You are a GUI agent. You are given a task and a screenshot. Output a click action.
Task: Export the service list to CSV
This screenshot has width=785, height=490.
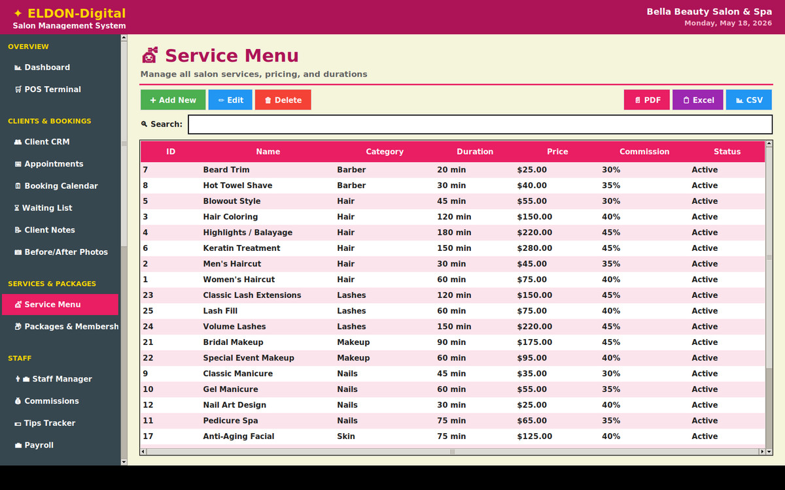(749, 100)
